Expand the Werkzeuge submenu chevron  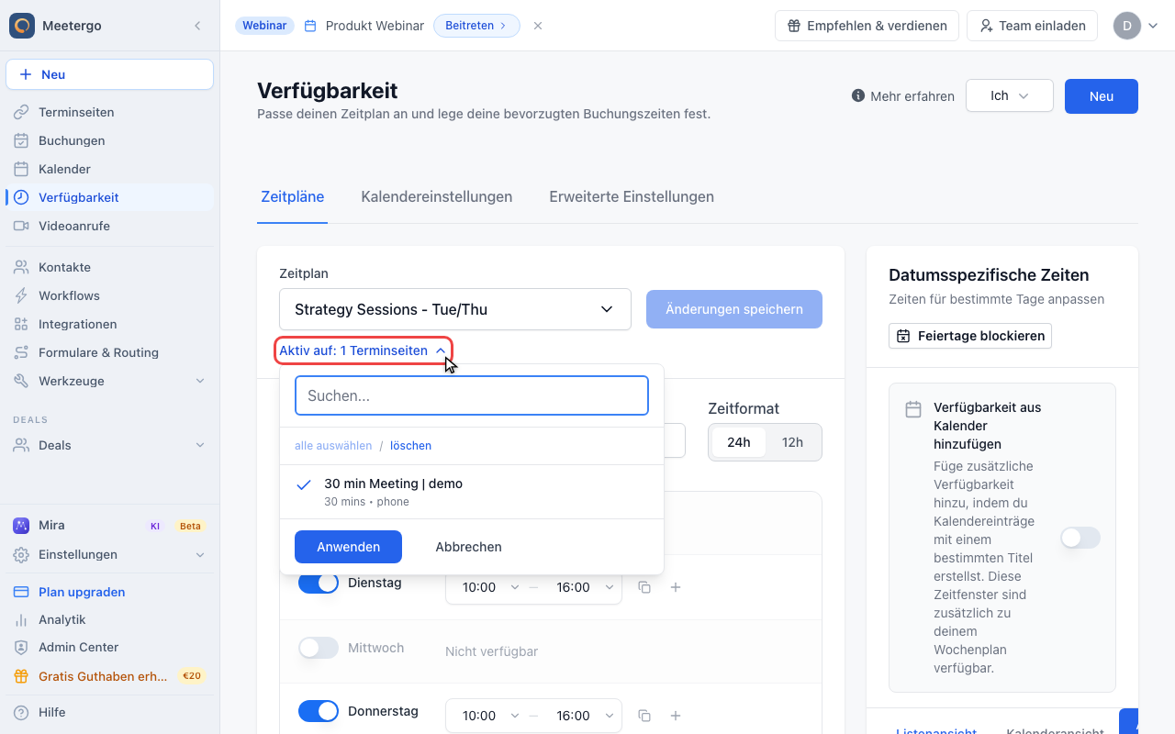pyautogui.click(x=200, y=381)
